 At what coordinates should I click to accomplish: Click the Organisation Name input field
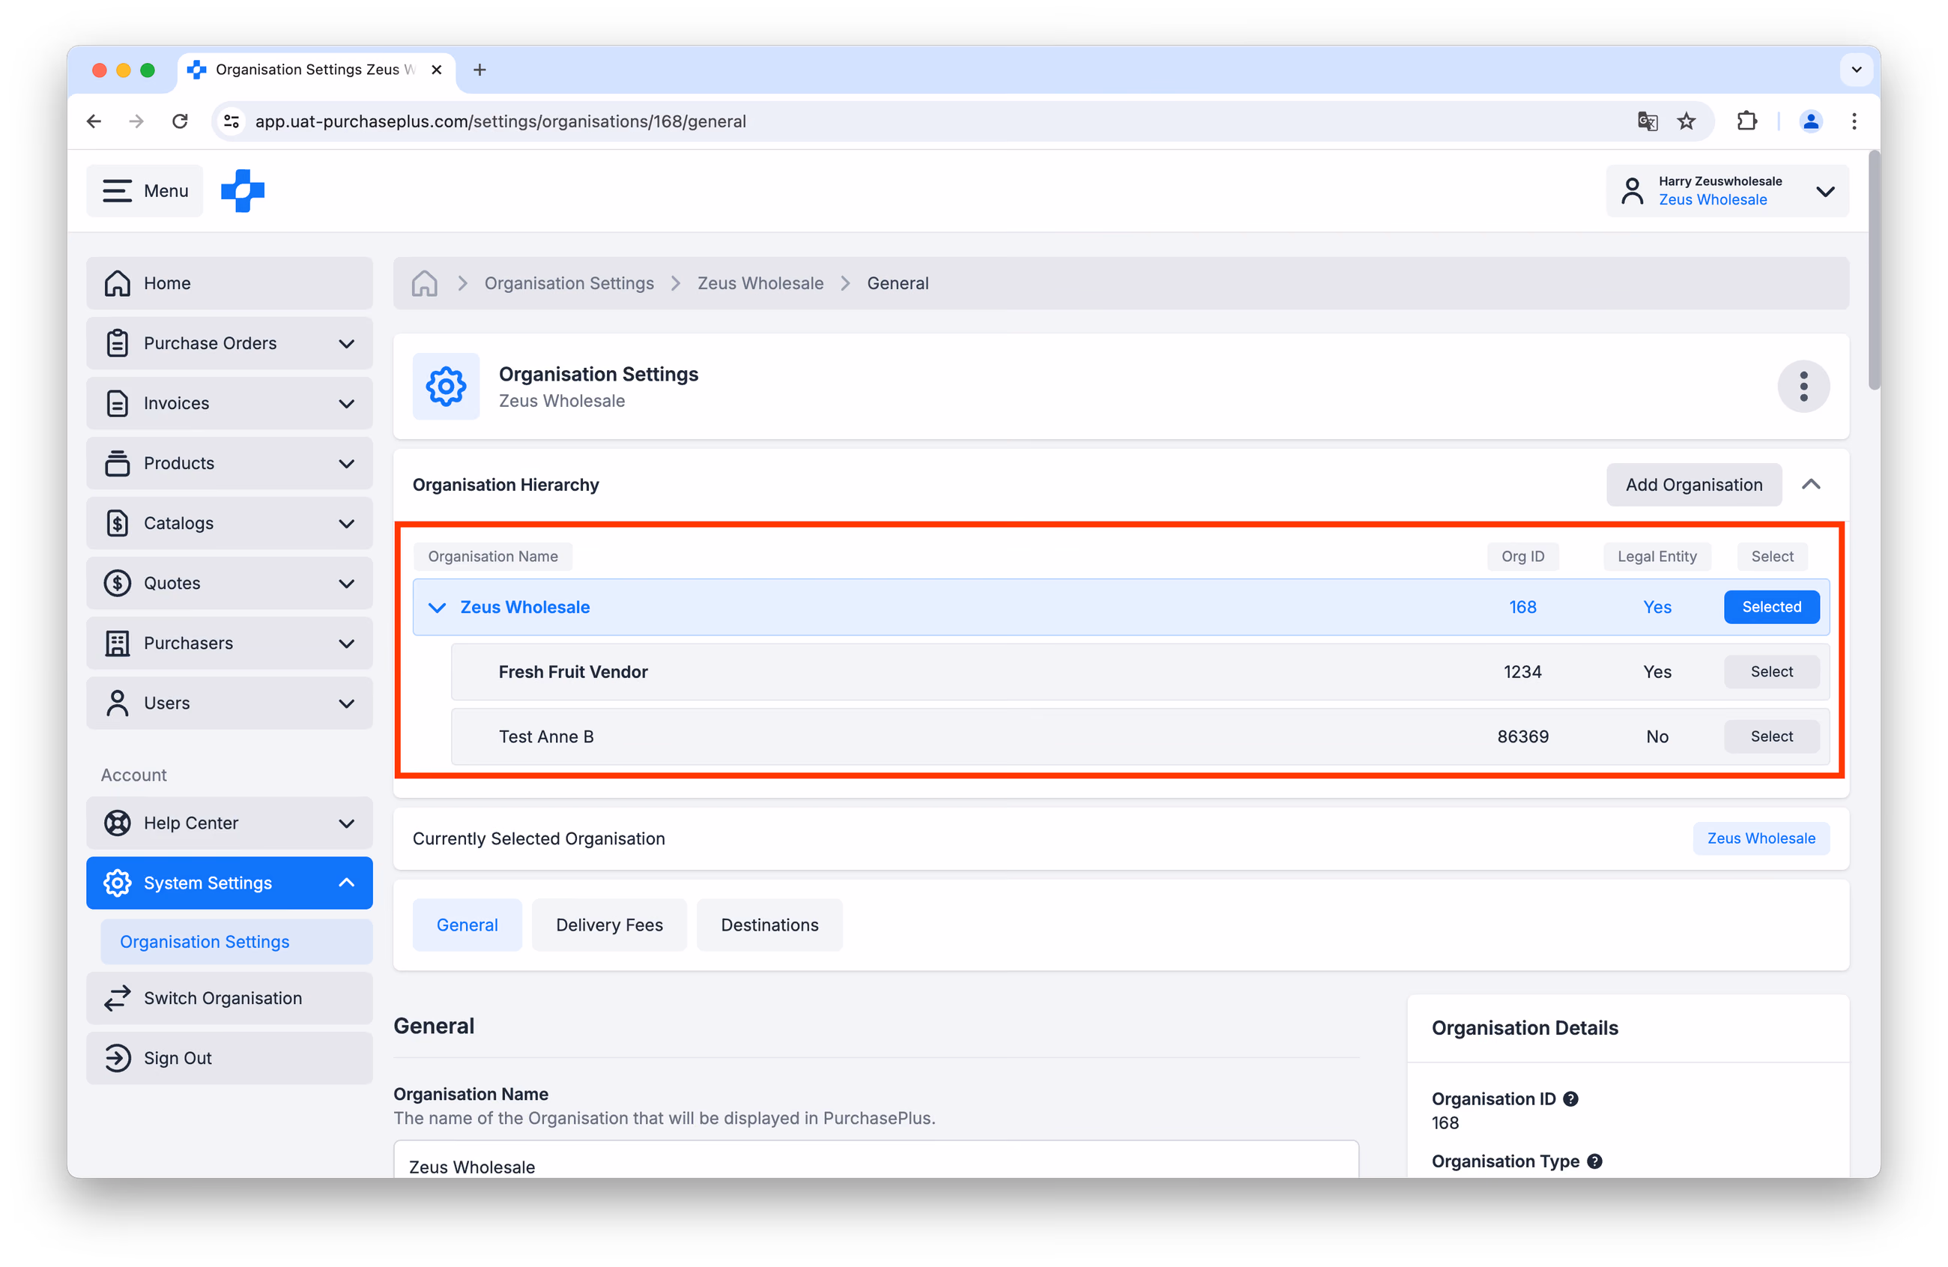[x=876, y=1161]
